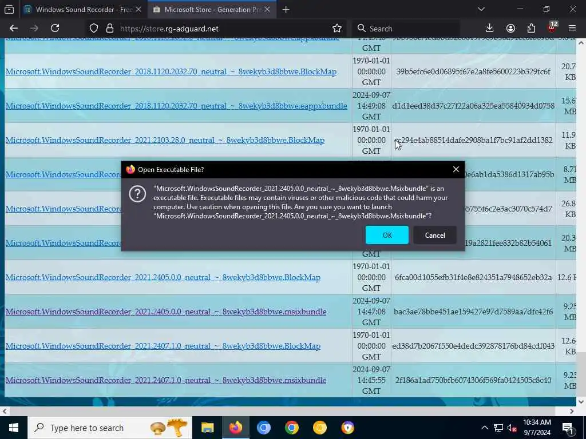Open 2021.2103.28.0 BlockMap link
Screen dimensions: 586x439
pos(165,140)
